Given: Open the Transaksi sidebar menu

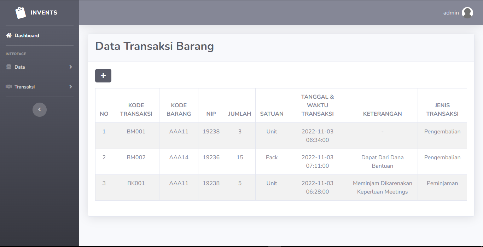Looking at the screenshot, I should click(25, 86).
